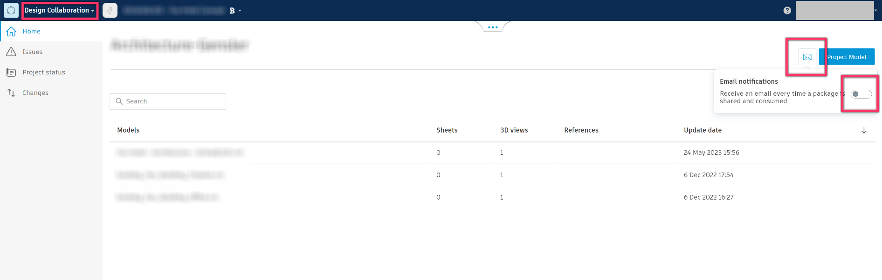Toggle sort direction with the down arrow

(864, 130)
